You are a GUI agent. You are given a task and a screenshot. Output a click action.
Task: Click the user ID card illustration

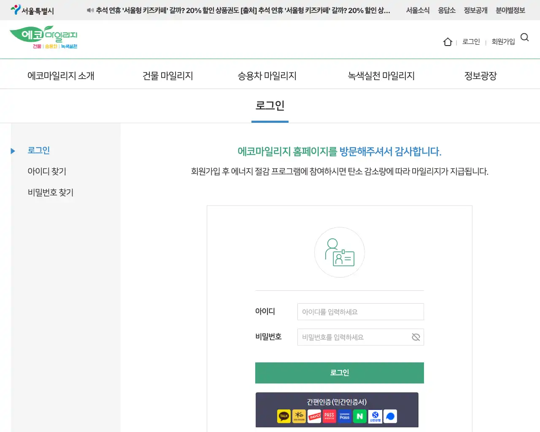(x=340, y=252)
